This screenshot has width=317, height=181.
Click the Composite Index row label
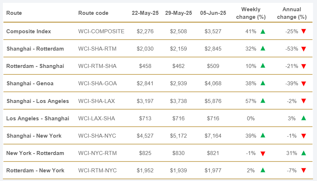tap(29, 31)
